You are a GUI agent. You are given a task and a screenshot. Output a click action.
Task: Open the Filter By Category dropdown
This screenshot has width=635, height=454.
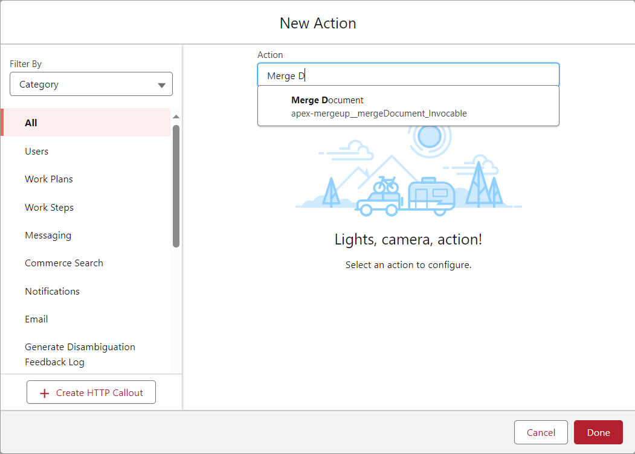(x=91, y=84)
